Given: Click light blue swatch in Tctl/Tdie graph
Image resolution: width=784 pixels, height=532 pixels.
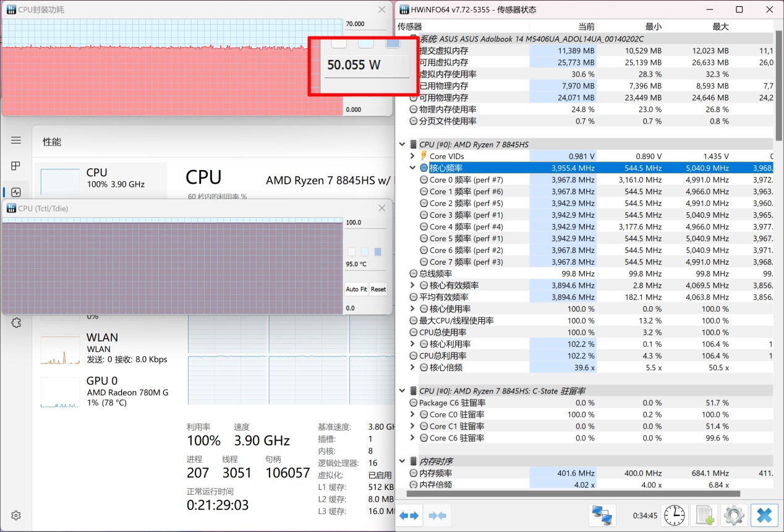Looking at the screenshot, I should [365, 252].
